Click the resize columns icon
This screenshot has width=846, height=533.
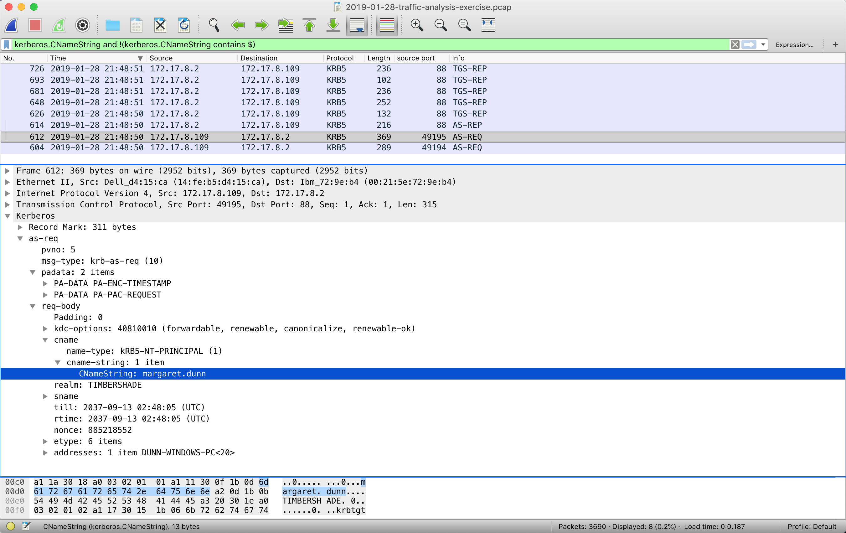pos(488,25)
